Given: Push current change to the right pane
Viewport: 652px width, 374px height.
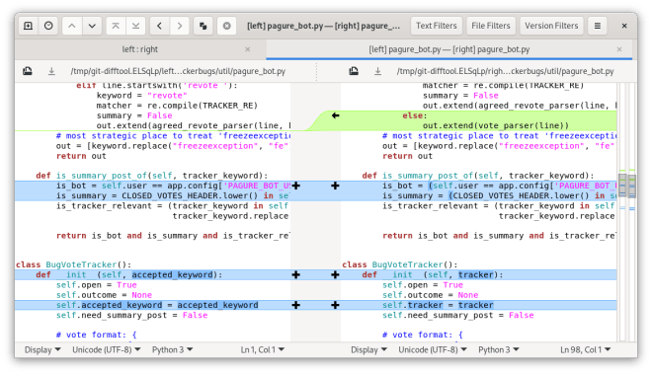Looking at the screenshot, I should [180, 26].
